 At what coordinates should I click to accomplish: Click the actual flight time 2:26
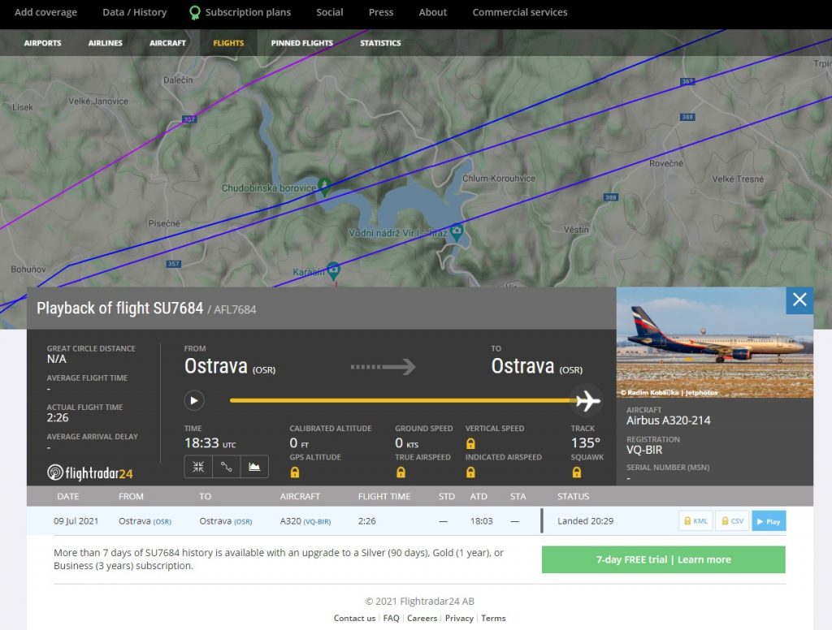pyautogui.click(x=58, y=418)
